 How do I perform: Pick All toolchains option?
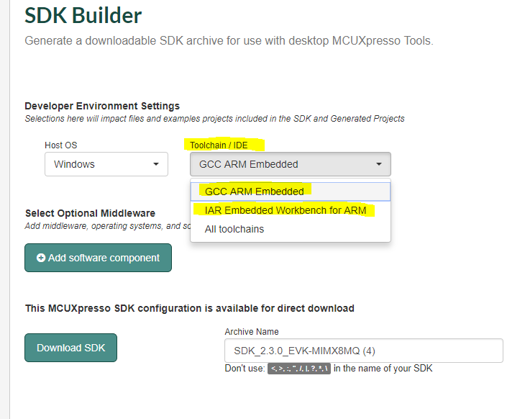click(291, 229)
